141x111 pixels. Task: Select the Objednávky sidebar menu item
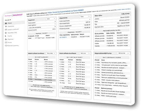tap(11, 27)
